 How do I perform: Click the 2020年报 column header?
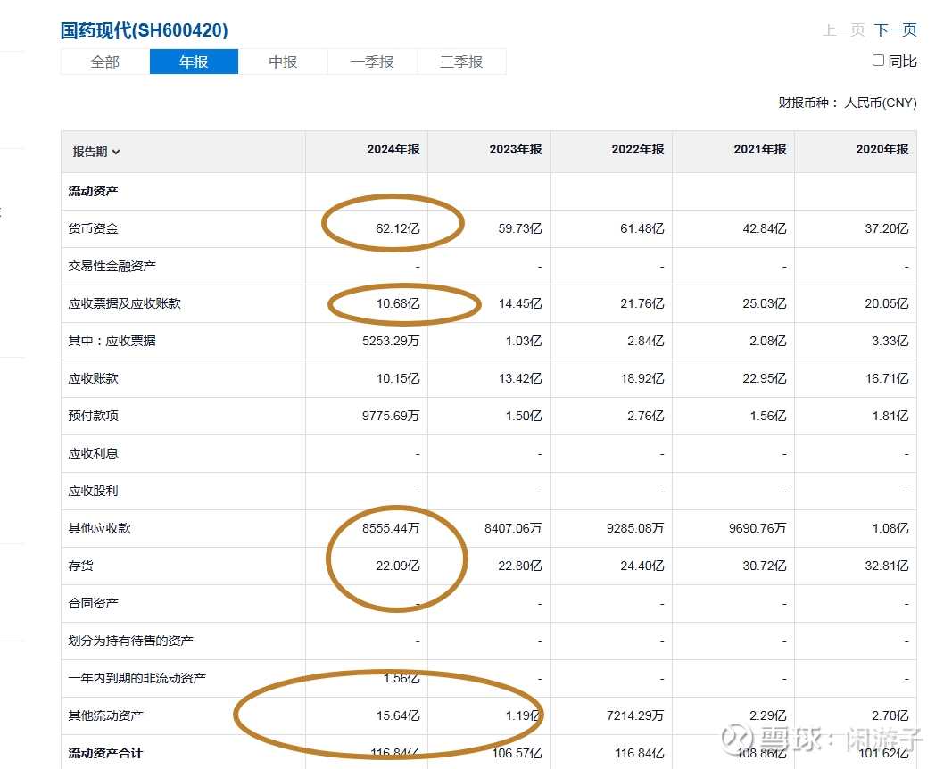pos(882,150)
